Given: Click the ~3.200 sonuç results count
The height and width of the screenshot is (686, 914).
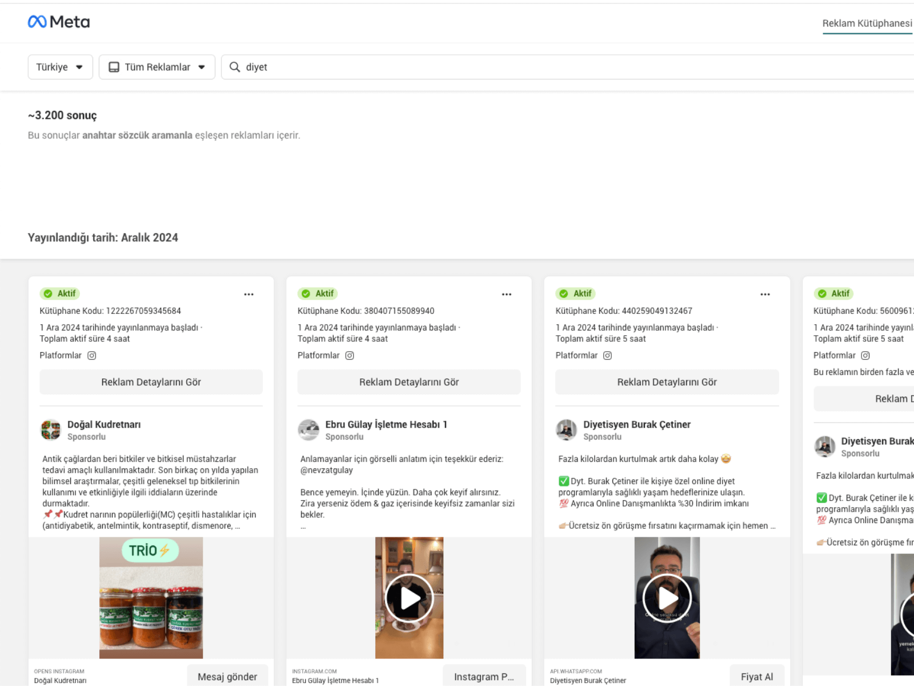Looking at the screenshot, I should (62, 115).
